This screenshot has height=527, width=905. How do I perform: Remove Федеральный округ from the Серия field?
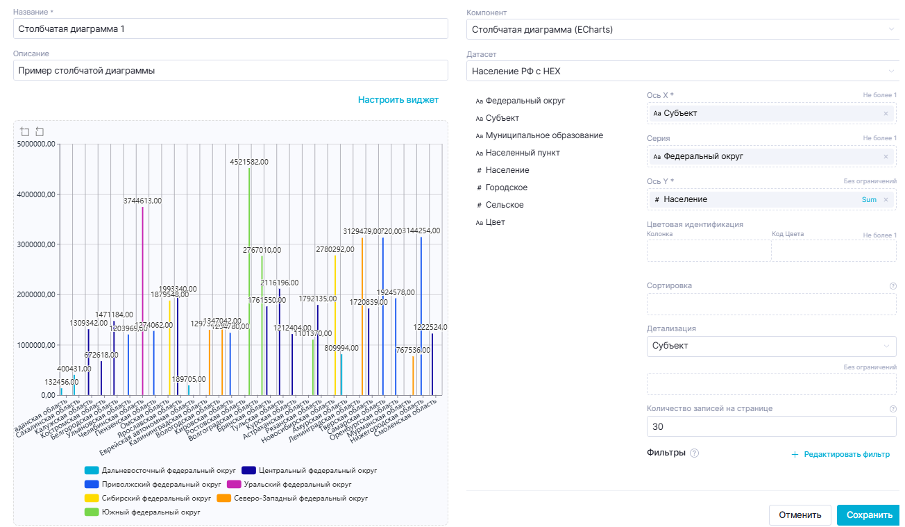886,156
